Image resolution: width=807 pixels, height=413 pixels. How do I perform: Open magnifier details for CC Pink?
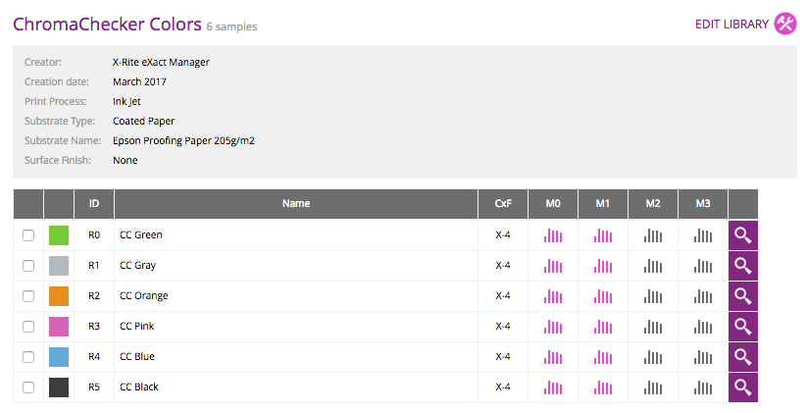coord(742,327)
